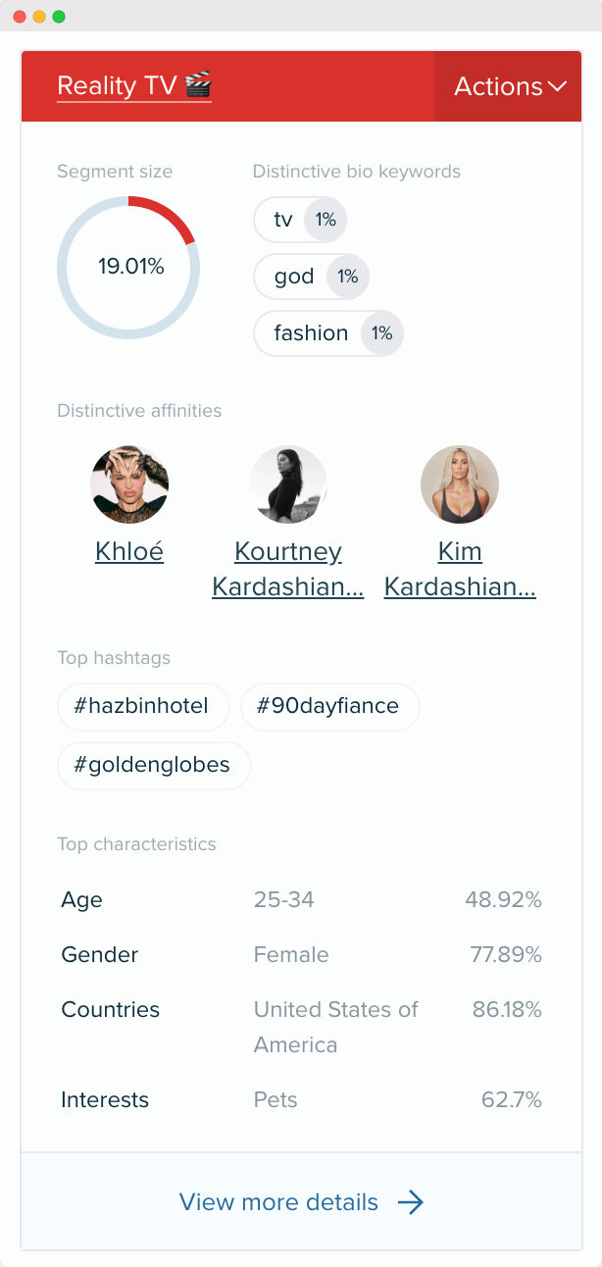The height and width of the screenshot is (1267, 602).
Task: Select the 'god' bio keyword chip
Action: 311,277
